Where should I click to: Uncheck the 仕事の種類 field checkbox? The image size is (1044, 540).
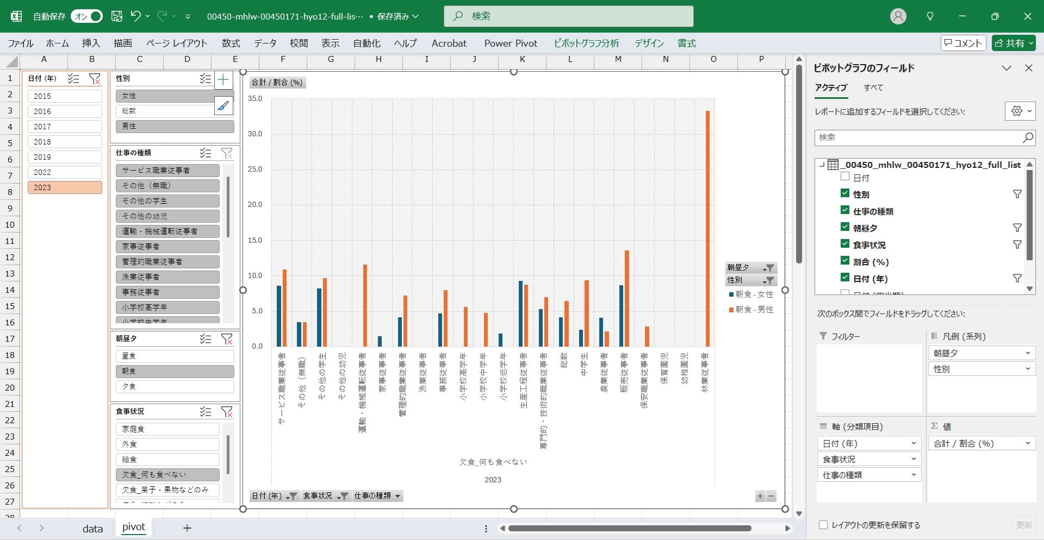click(x=844, y=210)
